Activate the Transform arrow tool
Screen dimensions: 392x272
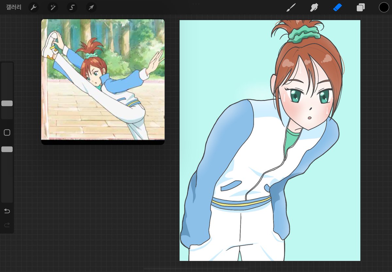click(x=91, y=7)
